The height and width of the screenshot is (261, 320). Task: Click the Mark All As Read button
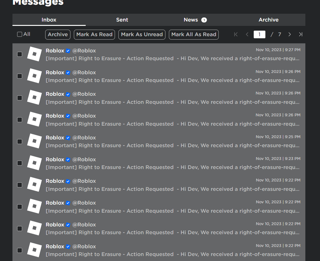(x=194, y=35)
